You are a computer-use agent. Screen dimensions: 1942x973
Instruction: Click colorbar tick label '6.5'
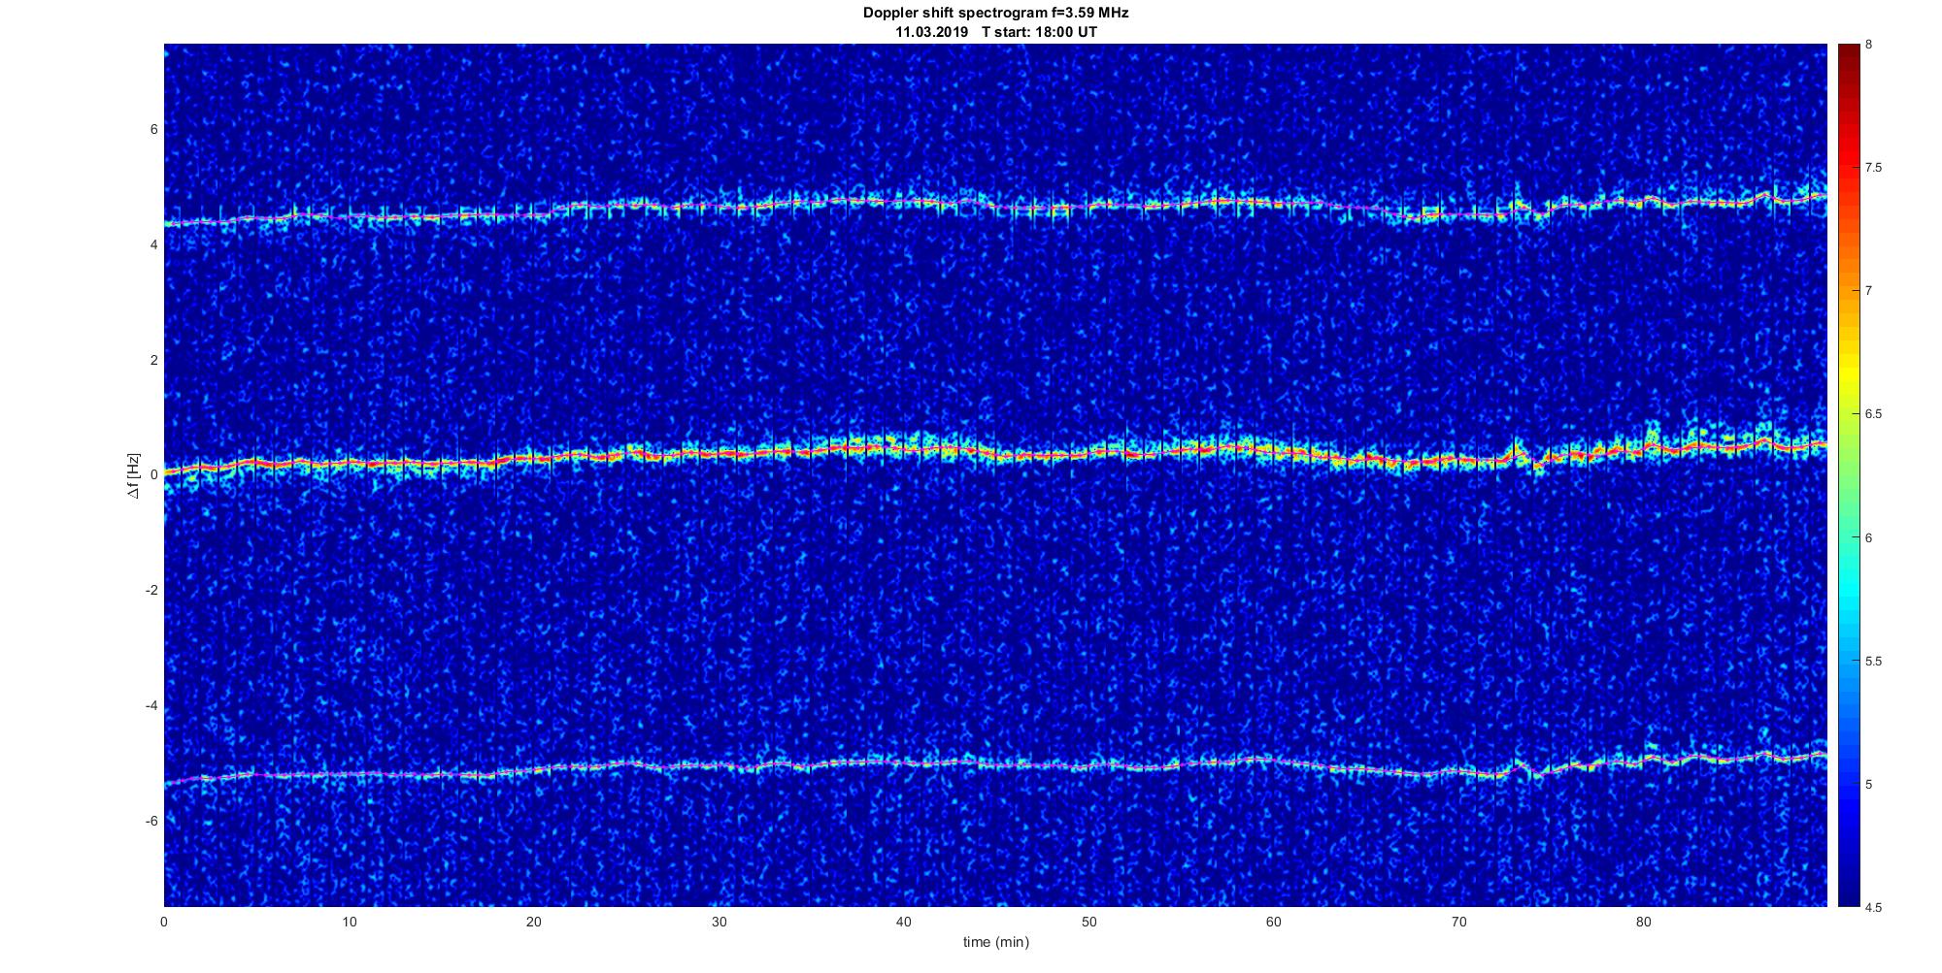point(1873,414)
